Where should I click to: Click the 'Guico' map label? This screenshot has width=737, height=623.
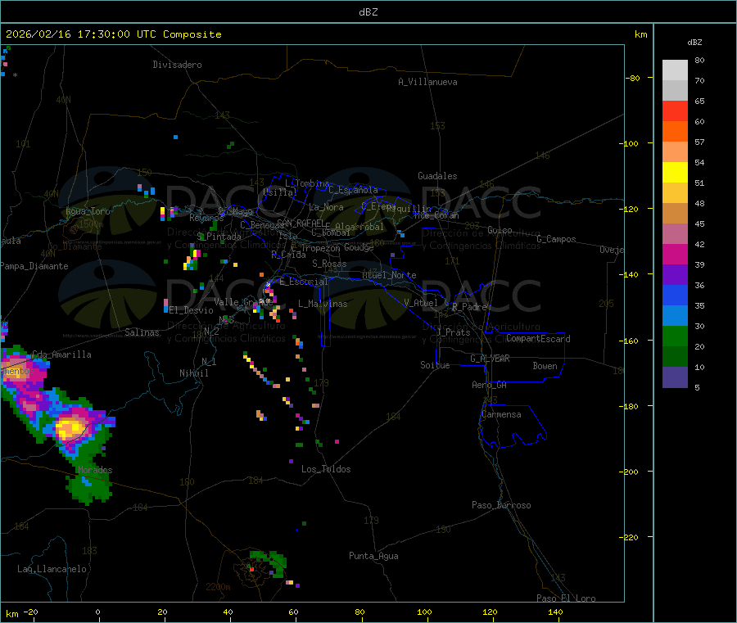(x=500, y=230)
